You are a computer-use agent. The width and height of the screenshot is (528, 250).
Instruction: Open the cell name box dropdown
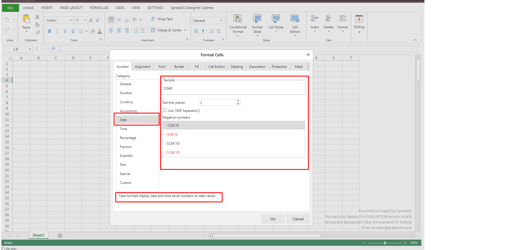pos(30,49)
